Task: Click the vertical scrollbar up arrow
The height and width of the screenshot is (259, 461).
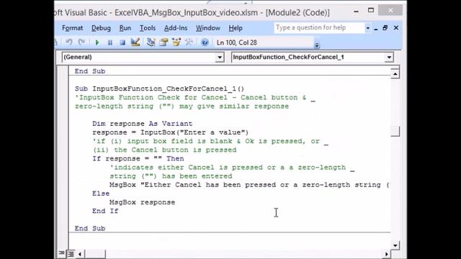Action: pos(395,74)
